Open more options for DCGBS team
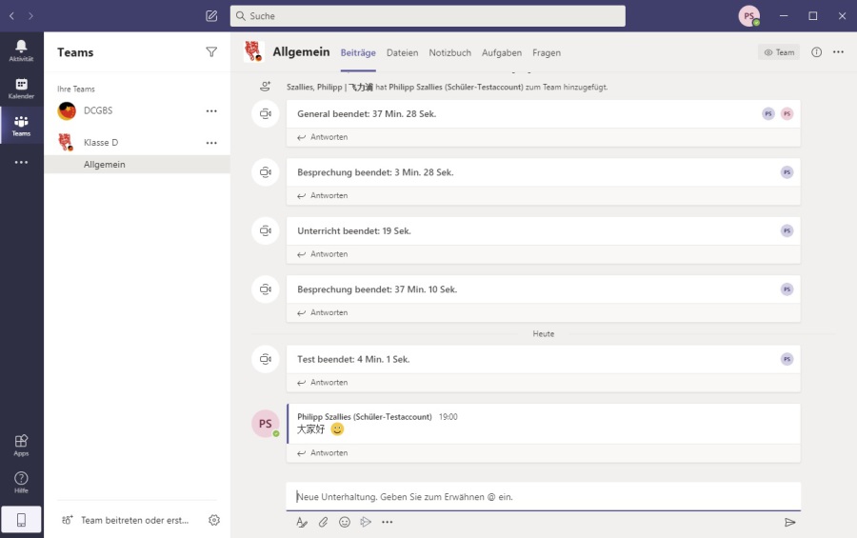Screen dimensions: 857x538 pyautogui.click(x=211, y=111)
